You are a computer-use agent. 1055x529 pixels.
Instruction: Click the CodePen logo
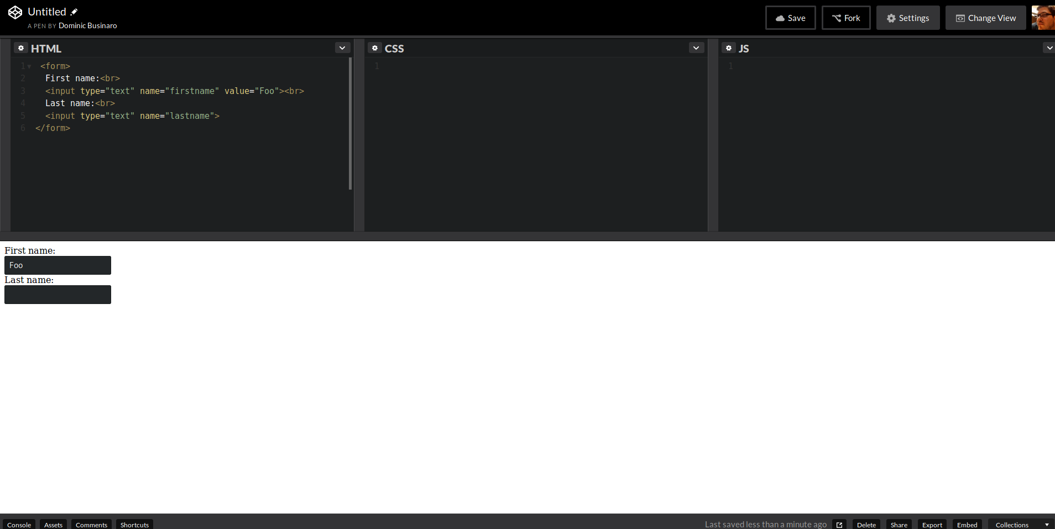pyautogui.click(x=15, y=12)
